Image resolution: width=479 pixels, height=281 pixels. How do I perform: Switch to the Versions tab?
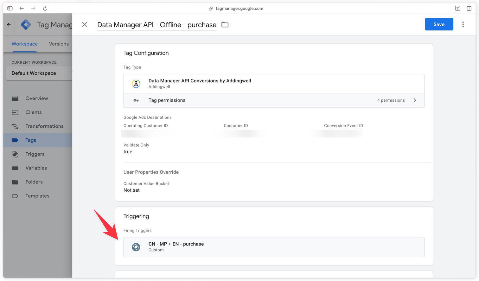pos(59,44)
